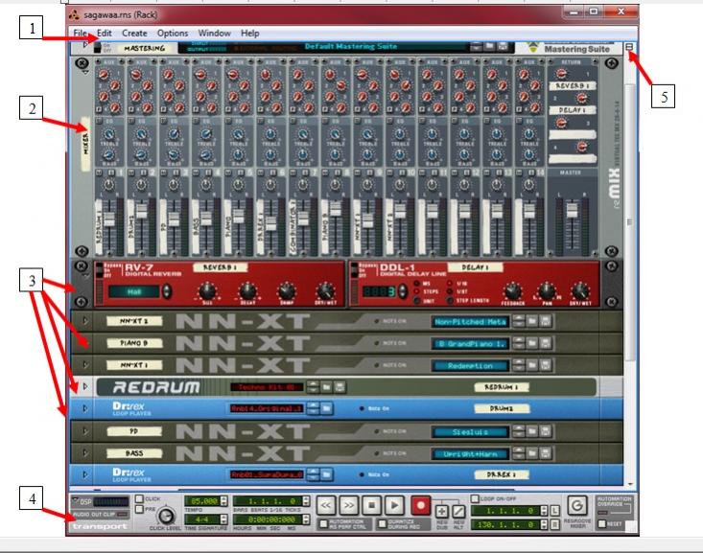This screenshot has height=553, width=703.
Task: Expand the PD NN-XT device
Action: (85, 431)
